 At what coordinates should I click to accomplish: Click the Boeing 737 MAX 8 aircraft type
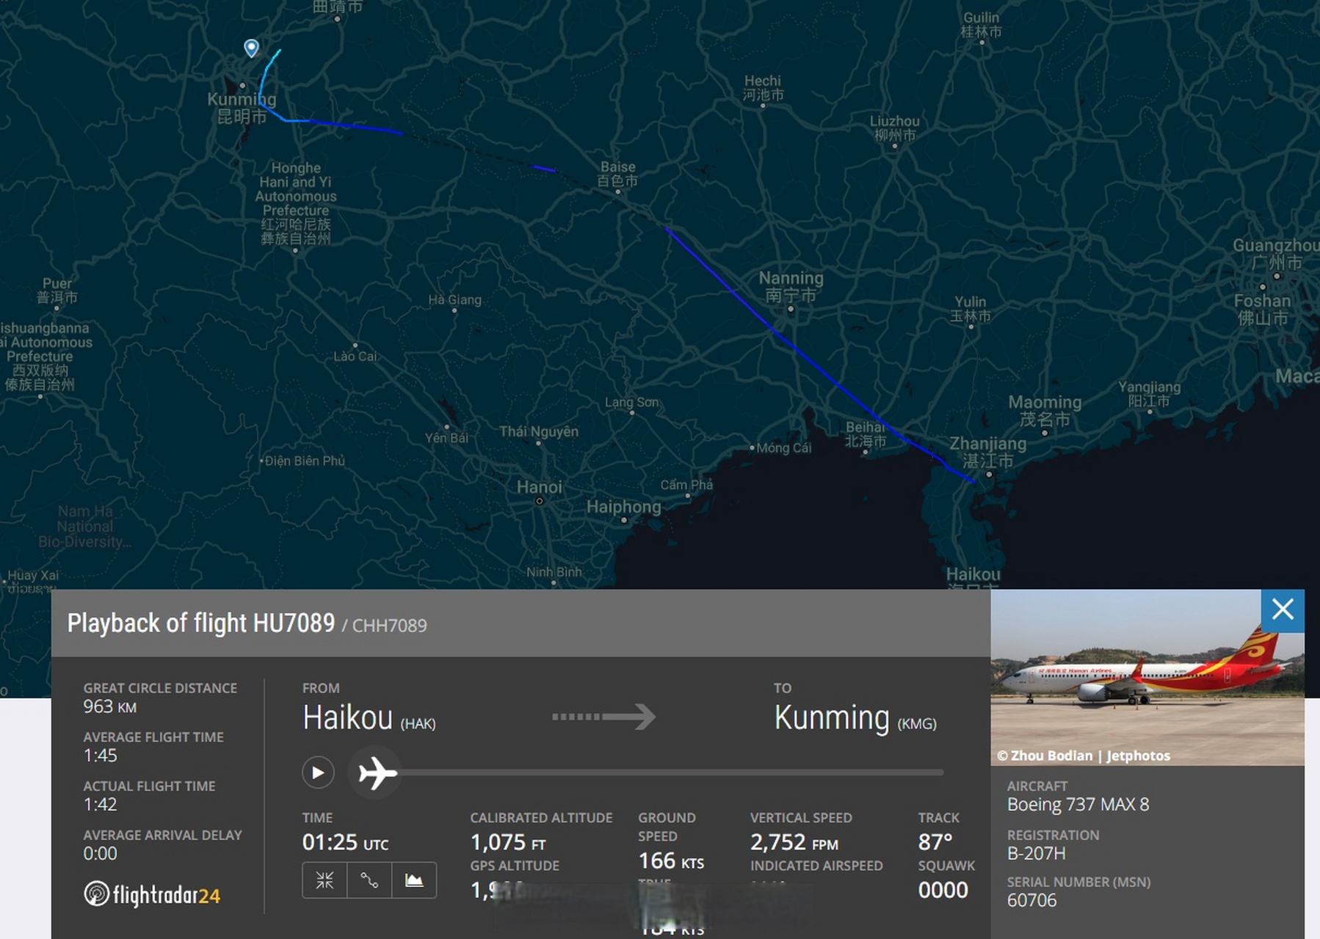coord(1078,804)
